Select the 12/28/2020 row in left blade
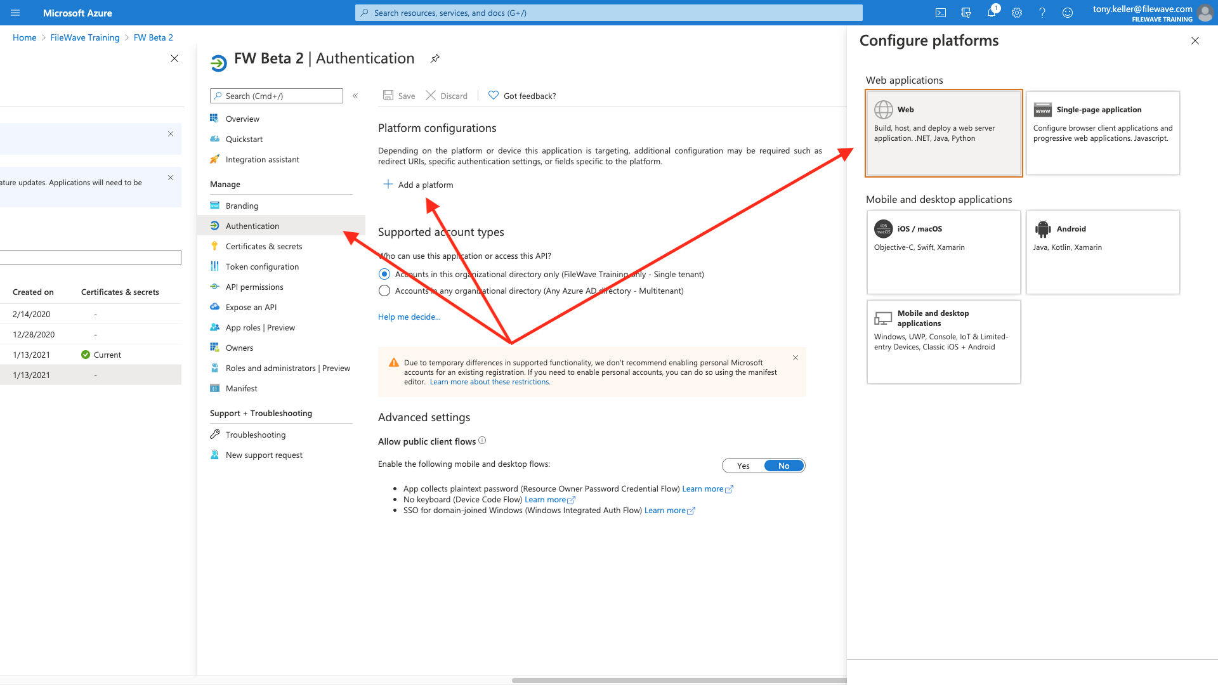 [x=91, y=334]
